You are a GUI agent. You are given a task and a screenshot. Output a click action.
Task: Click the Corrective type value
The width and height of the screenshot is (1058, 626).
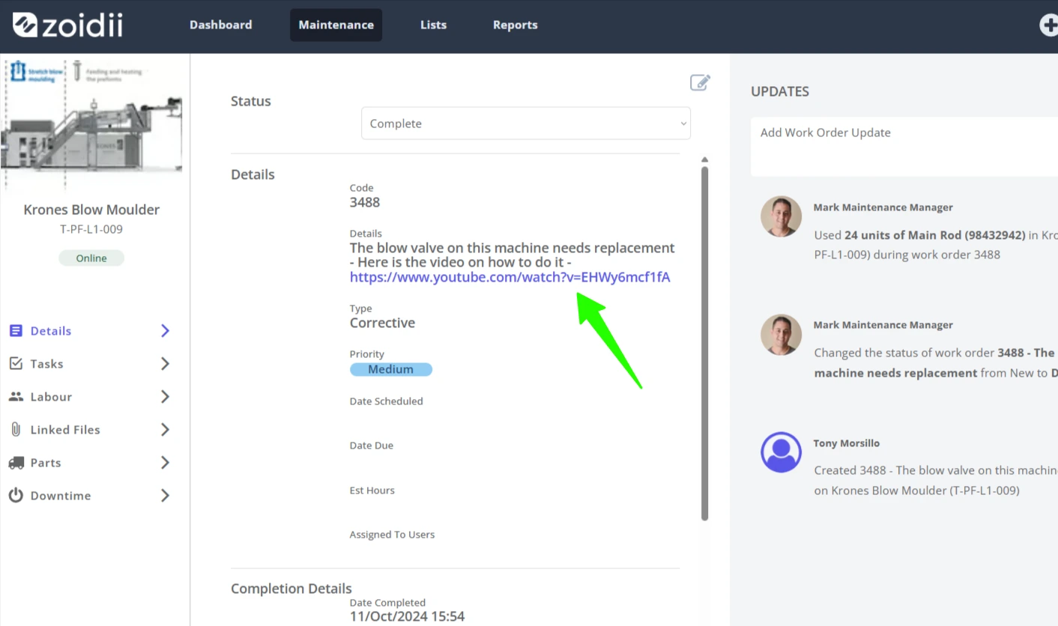click(x=382, y=323)
